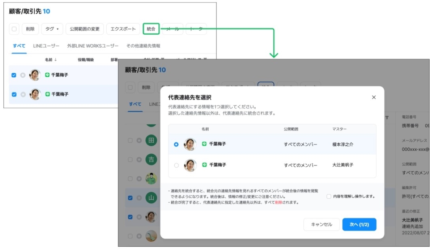Sort by the 名前 column in the top window

51,60
